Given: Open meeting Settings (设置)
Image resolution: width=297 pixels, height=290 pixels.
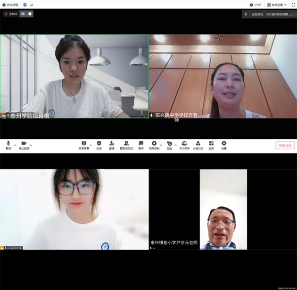Looking at the screenshot, I should [224, 144].
